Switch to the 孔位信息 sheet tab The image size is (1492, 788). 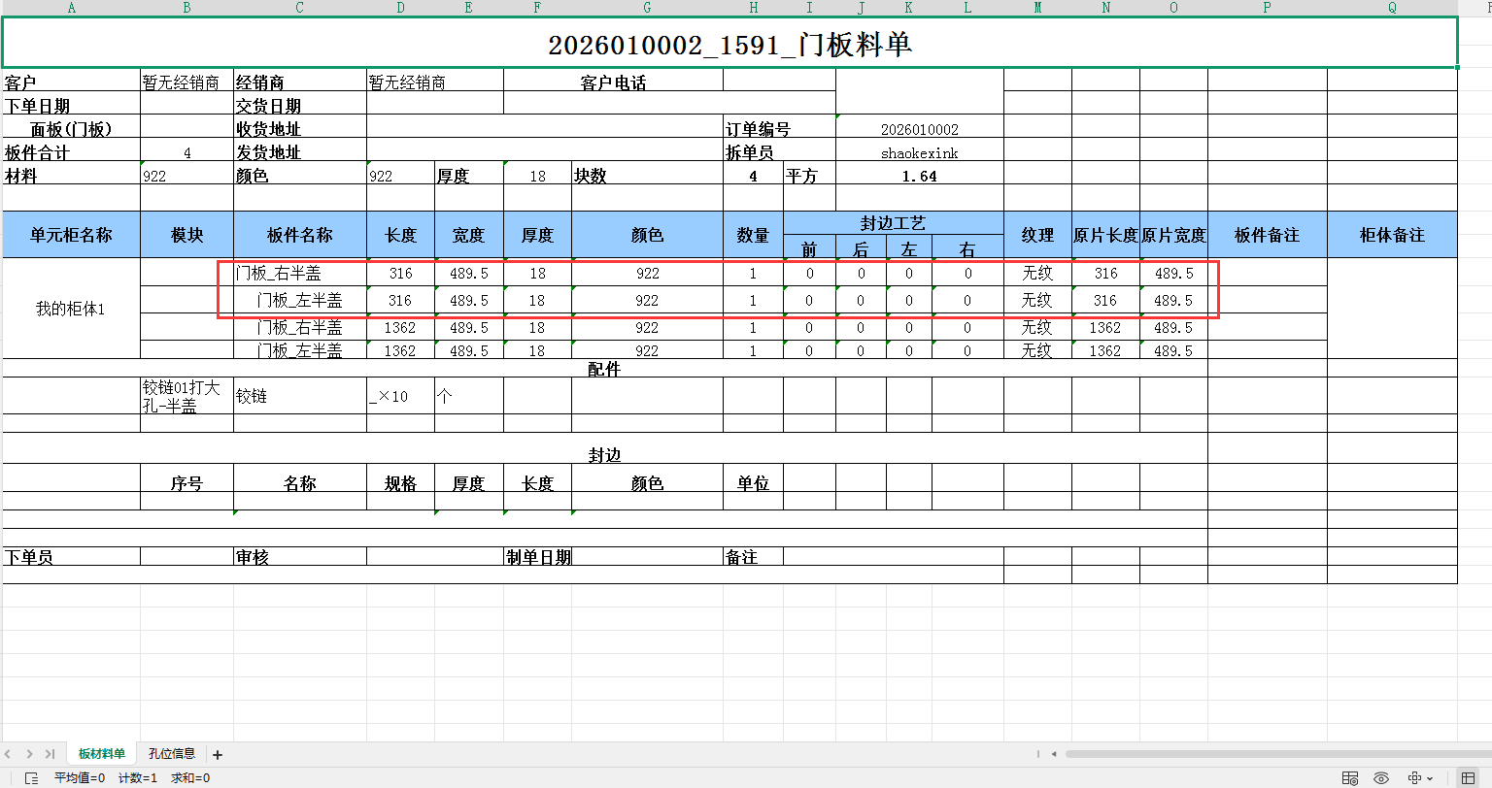point(172,754)
